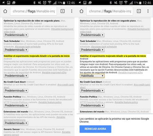Tap highlighted 'Habilitar el experimento' title, left screenshot
This screenshot has width=153, height=136.
point(37,56)
